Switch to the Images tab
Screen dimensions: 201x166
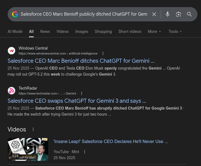82,32
